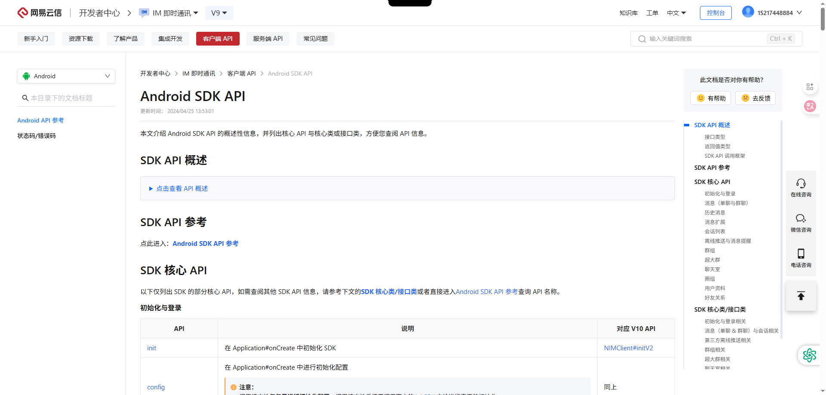Jump to 接口类型 in outline

(x=715, y=137)
